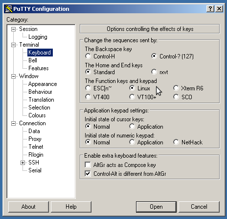Select the Keyboard category
This screenshot has width=227, height=219.
(40, 53)
